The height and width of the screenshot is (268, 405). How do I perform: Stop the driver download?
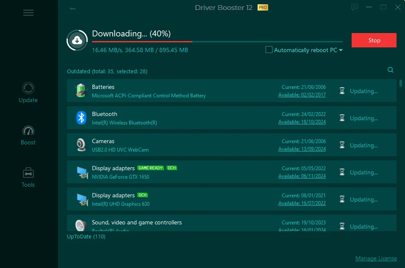click(x=374, y=40)
